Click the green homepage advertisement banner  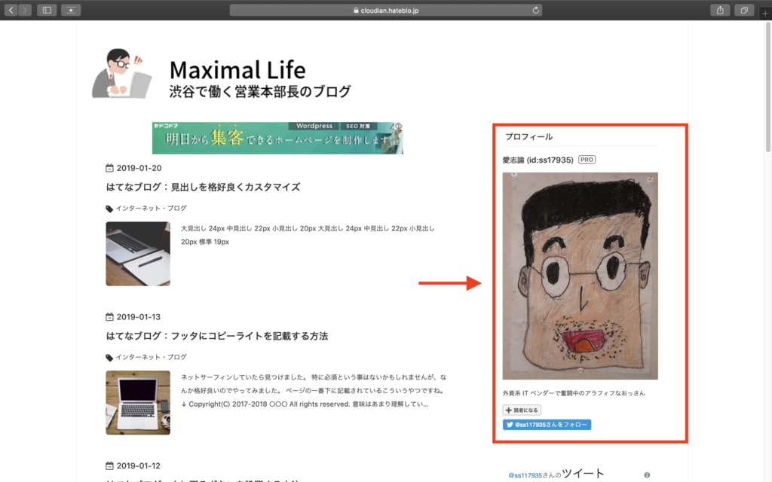[x=277, y=139]
